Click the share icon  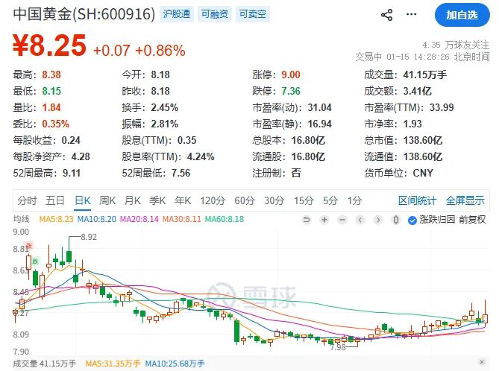pos(386,15)
